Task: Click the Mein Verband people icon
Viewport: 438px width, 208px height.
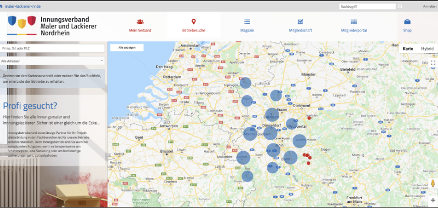Action: click(140, 21)
